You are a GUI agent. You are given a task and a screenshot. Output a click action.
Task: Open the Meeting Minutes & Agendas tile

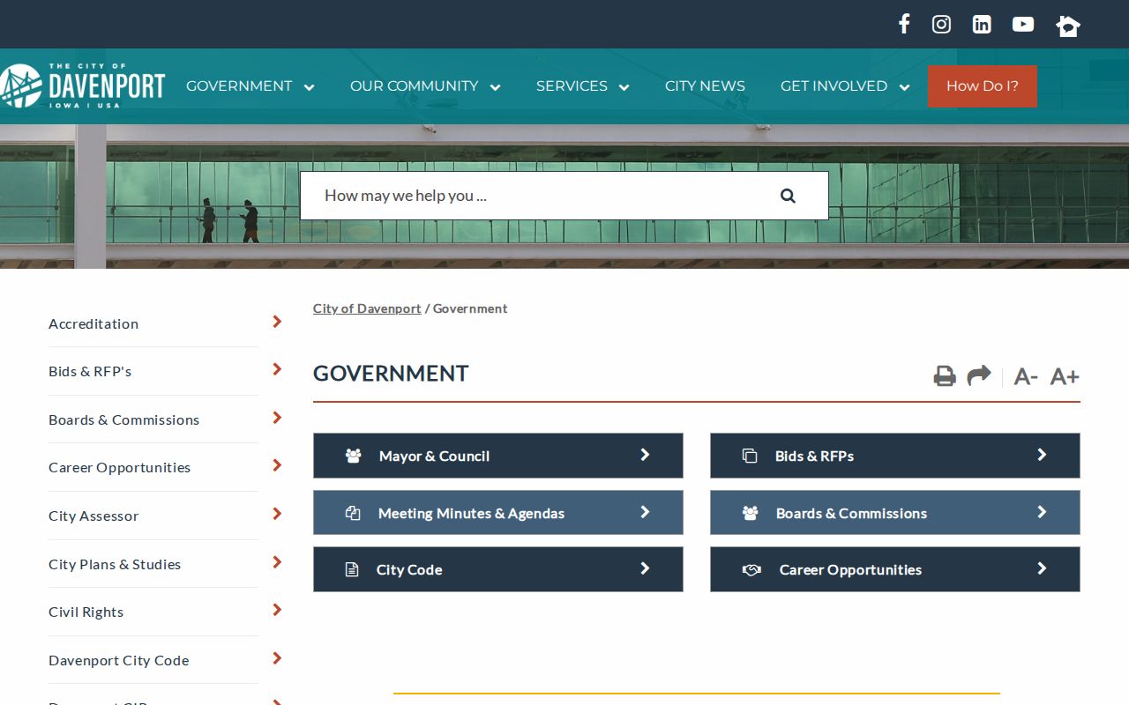(498, 513)
